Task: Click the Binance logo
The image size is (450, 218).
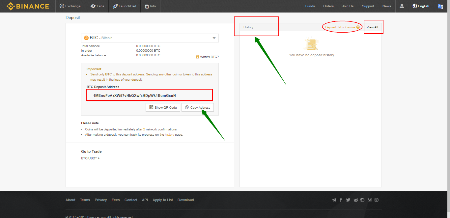Action: pyautogui.click(x=28, y=6)
